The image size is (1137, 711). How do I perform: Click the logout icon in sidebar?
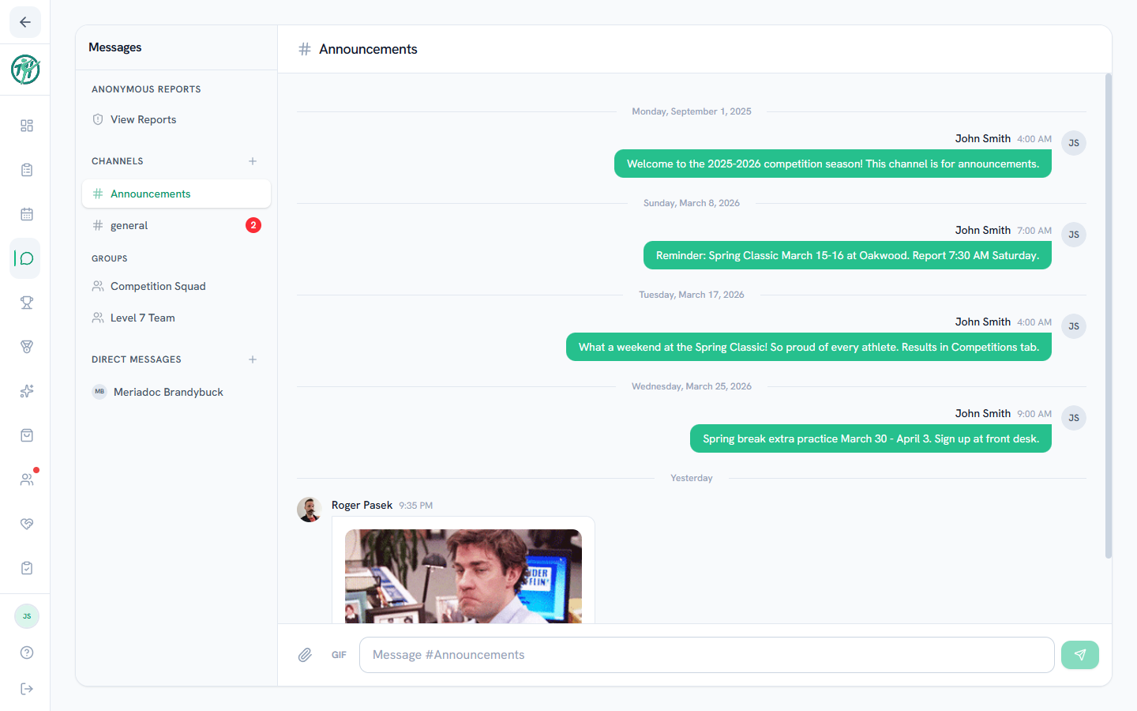(27, 689)
